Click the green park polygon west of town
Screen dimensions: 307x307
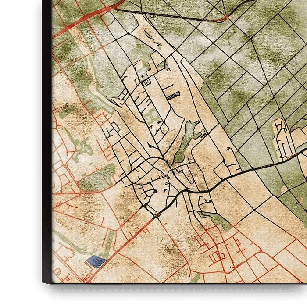pyautogui.click(x=96, y=177)
